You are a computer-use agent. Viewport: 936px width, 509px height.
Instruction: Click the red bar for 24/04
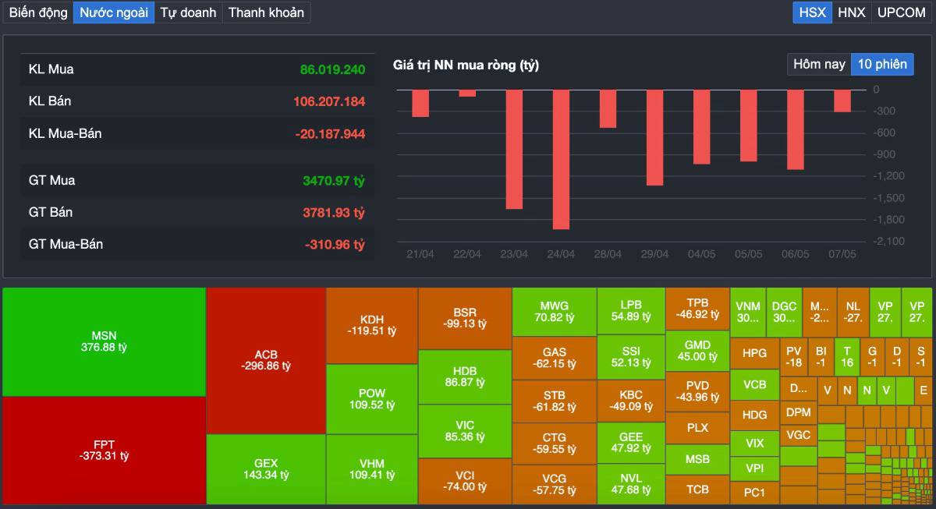point(561,160)
